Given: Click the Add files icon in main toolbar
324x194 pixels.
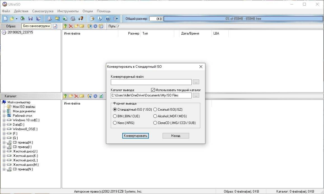Looking at the screenshot, I should tap(92, 18).
